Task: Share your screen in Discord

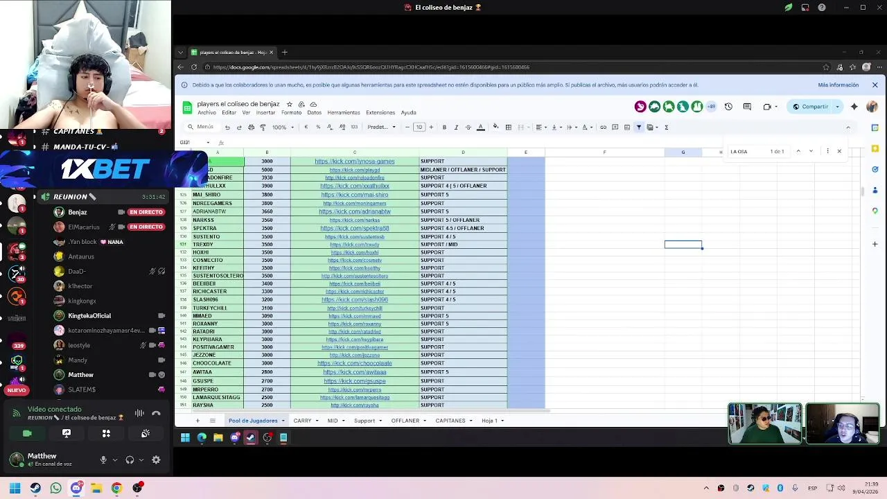Action: (67, 433)
